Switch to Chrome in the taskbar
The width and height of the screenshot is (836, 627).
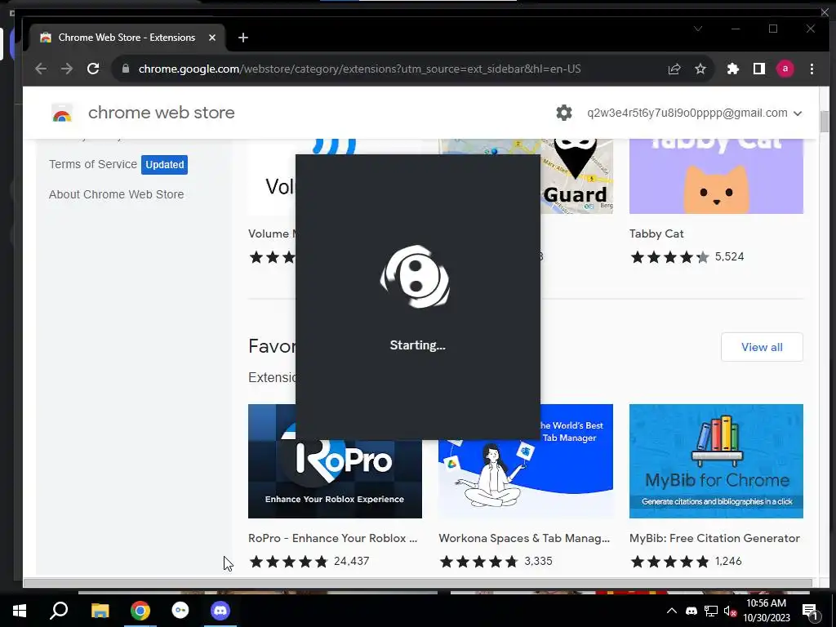point(140,611)
